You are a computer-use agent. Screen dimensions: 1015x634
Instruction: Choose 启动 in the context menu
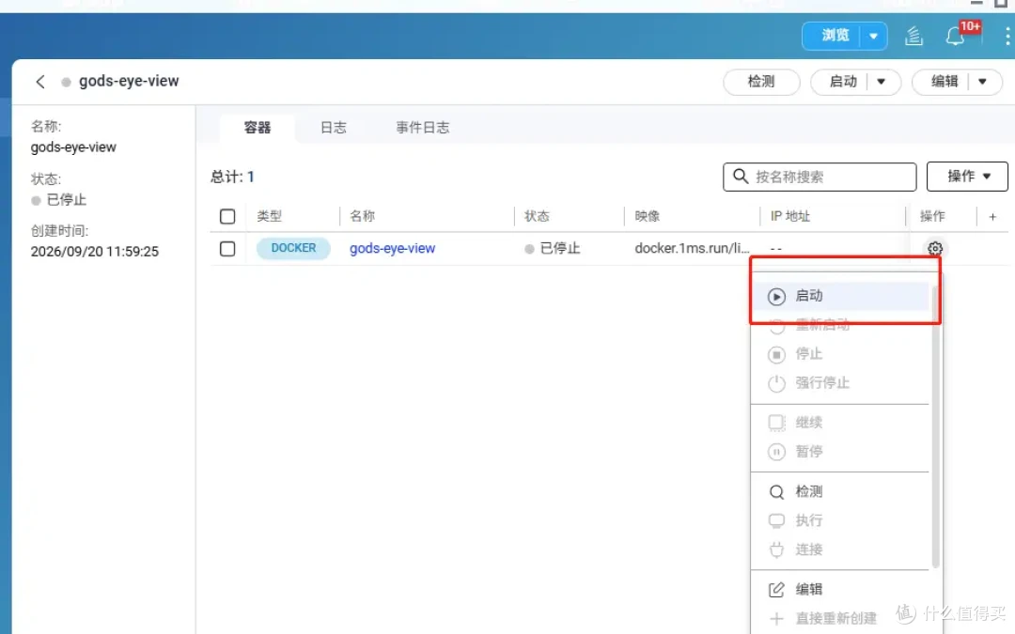click(840, 296)
